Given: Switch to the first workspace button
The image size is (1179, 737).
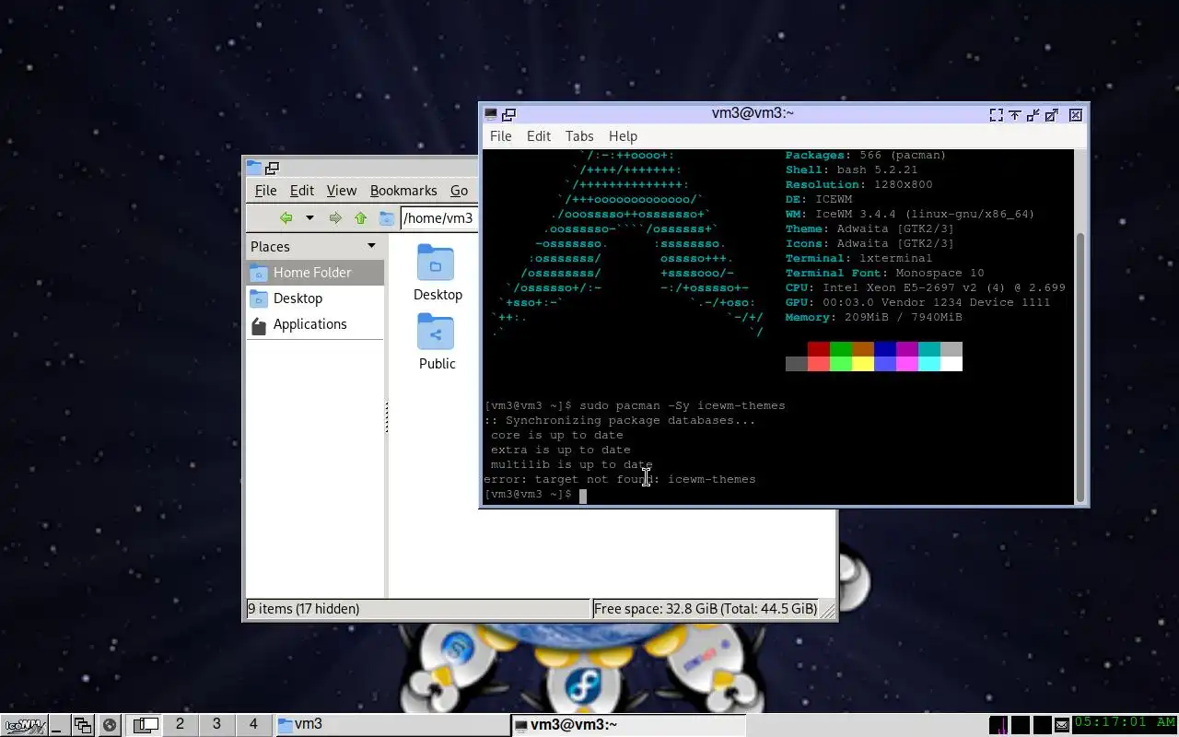Looking at the screenshot, I should [143, 725].
